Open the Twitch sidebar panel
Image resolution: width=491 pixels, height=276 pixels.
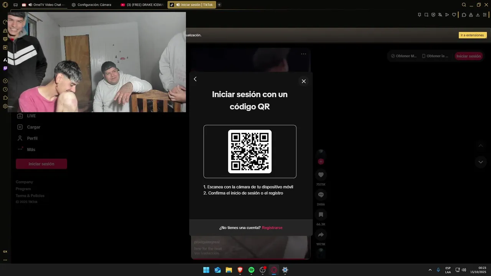click(5, 68)
